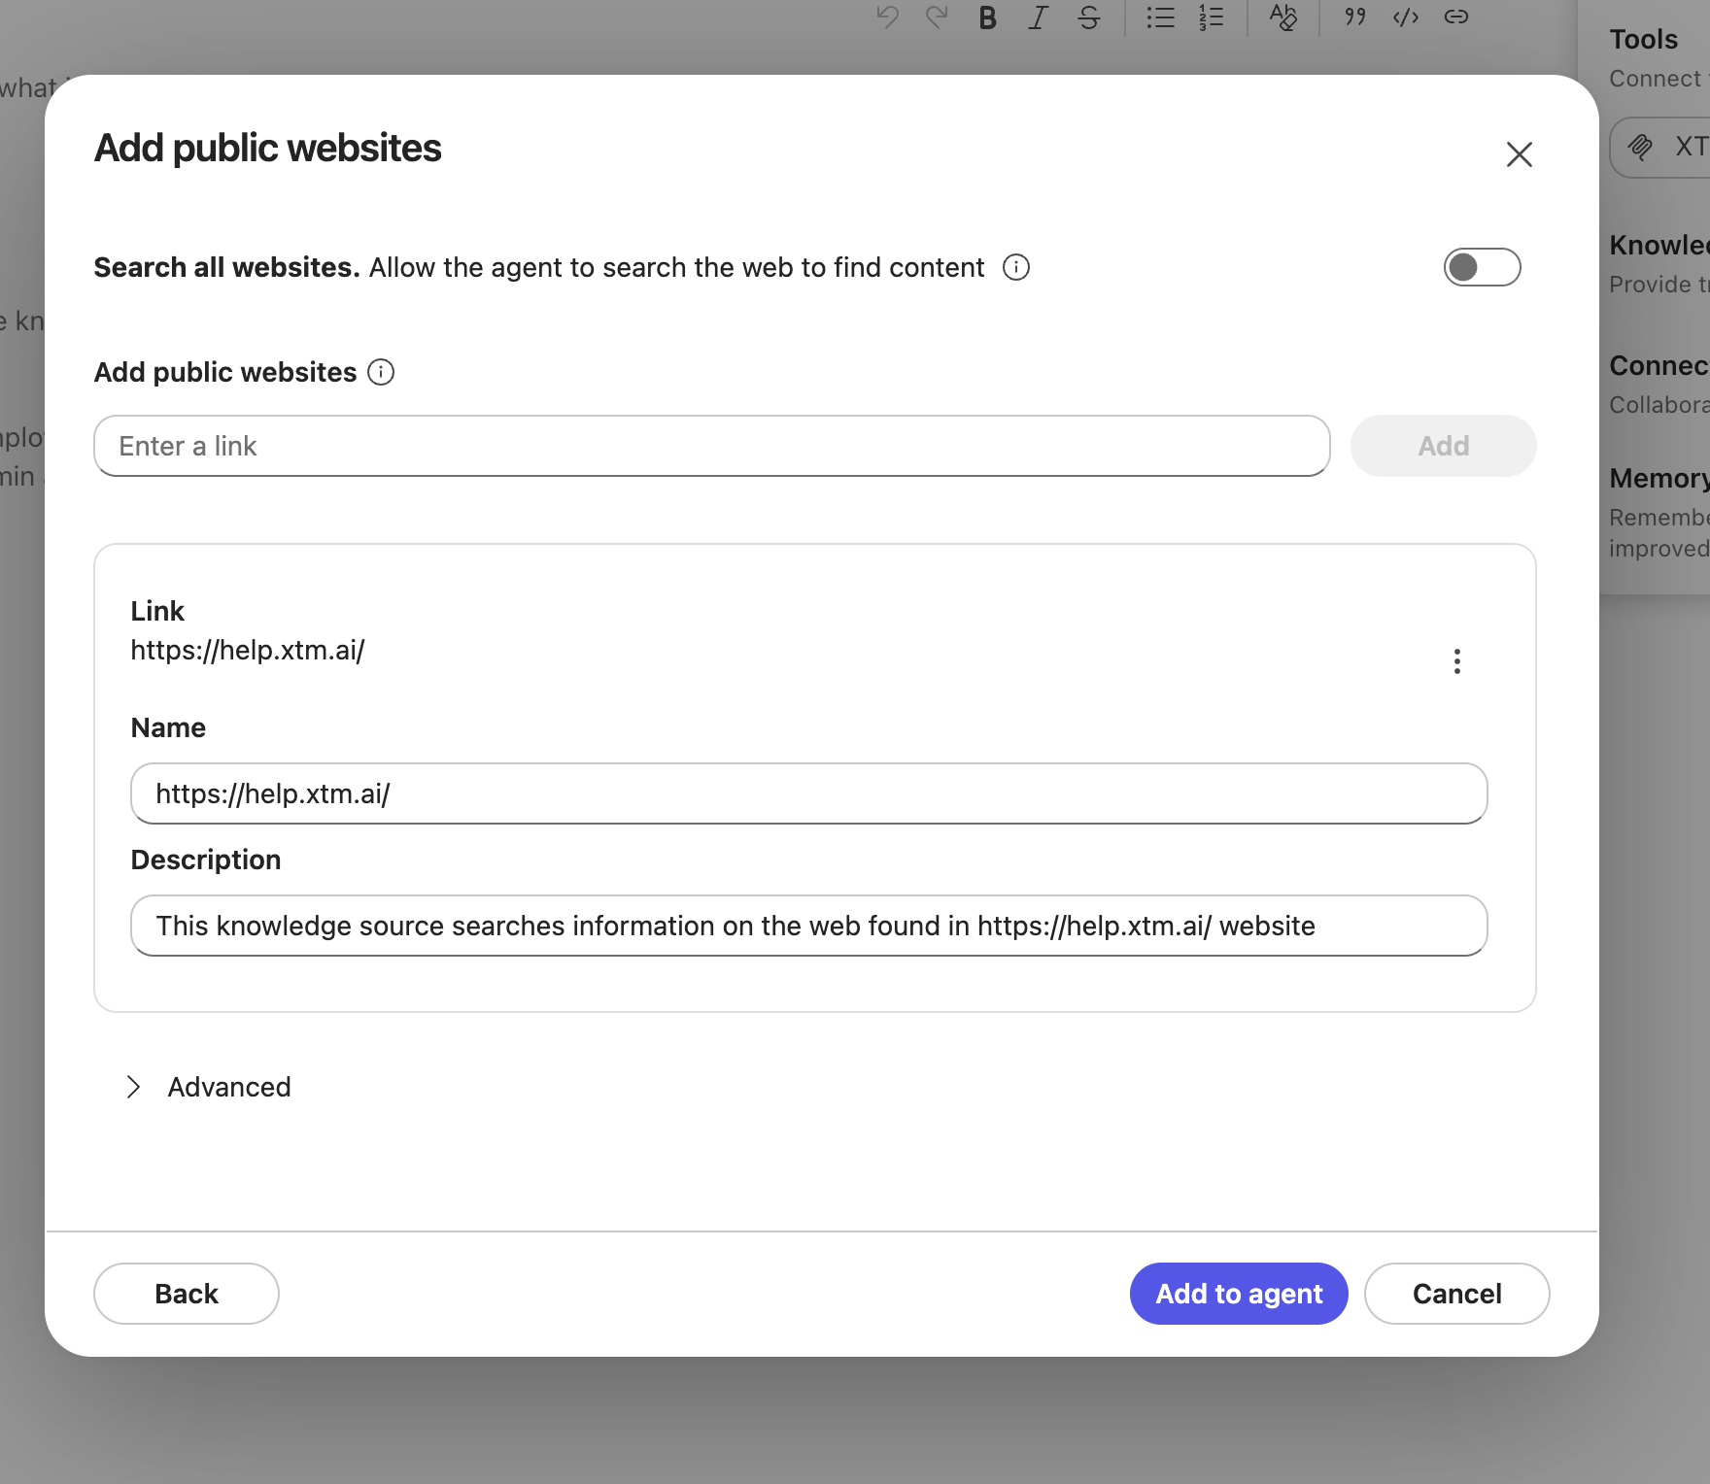Click the Name field containing https://help.xtm.ai/

808,793
